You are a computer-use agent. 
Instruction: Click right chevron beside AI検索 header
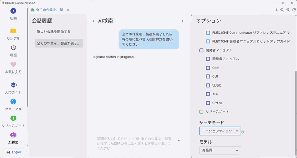point(183,21)
